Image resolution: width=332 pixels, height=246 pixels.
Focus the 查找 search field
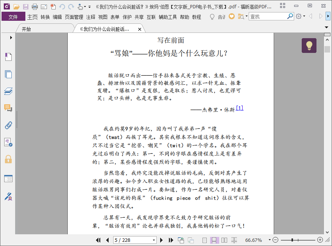(268, 17)
